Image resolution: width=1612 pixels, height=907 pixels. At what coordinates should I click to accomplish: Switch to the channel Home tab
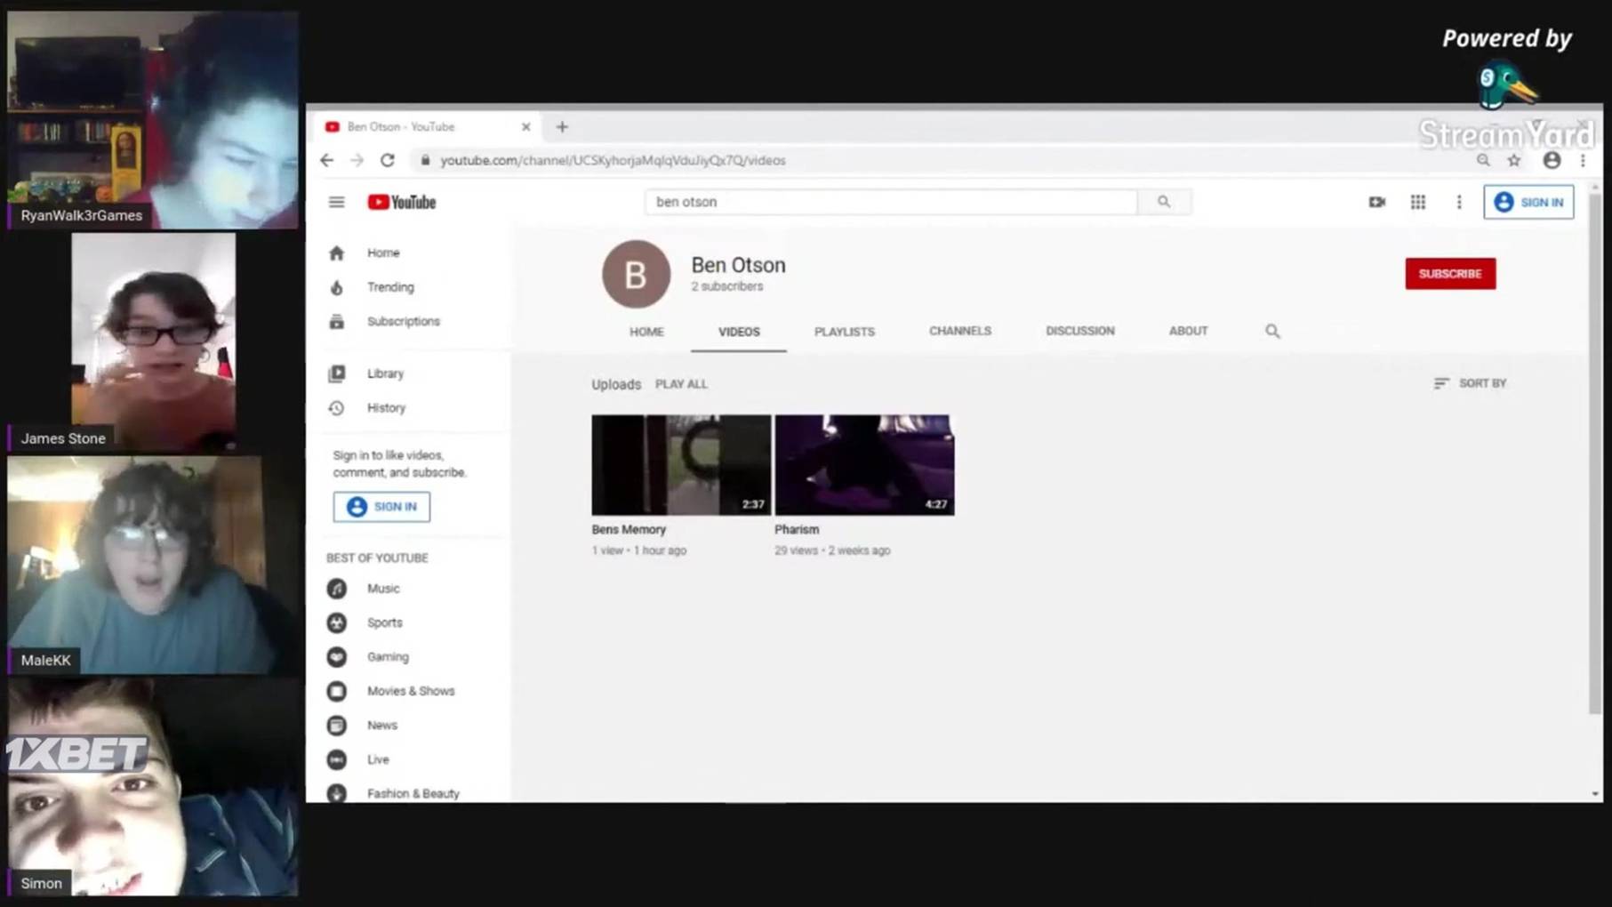click(646, 331)
